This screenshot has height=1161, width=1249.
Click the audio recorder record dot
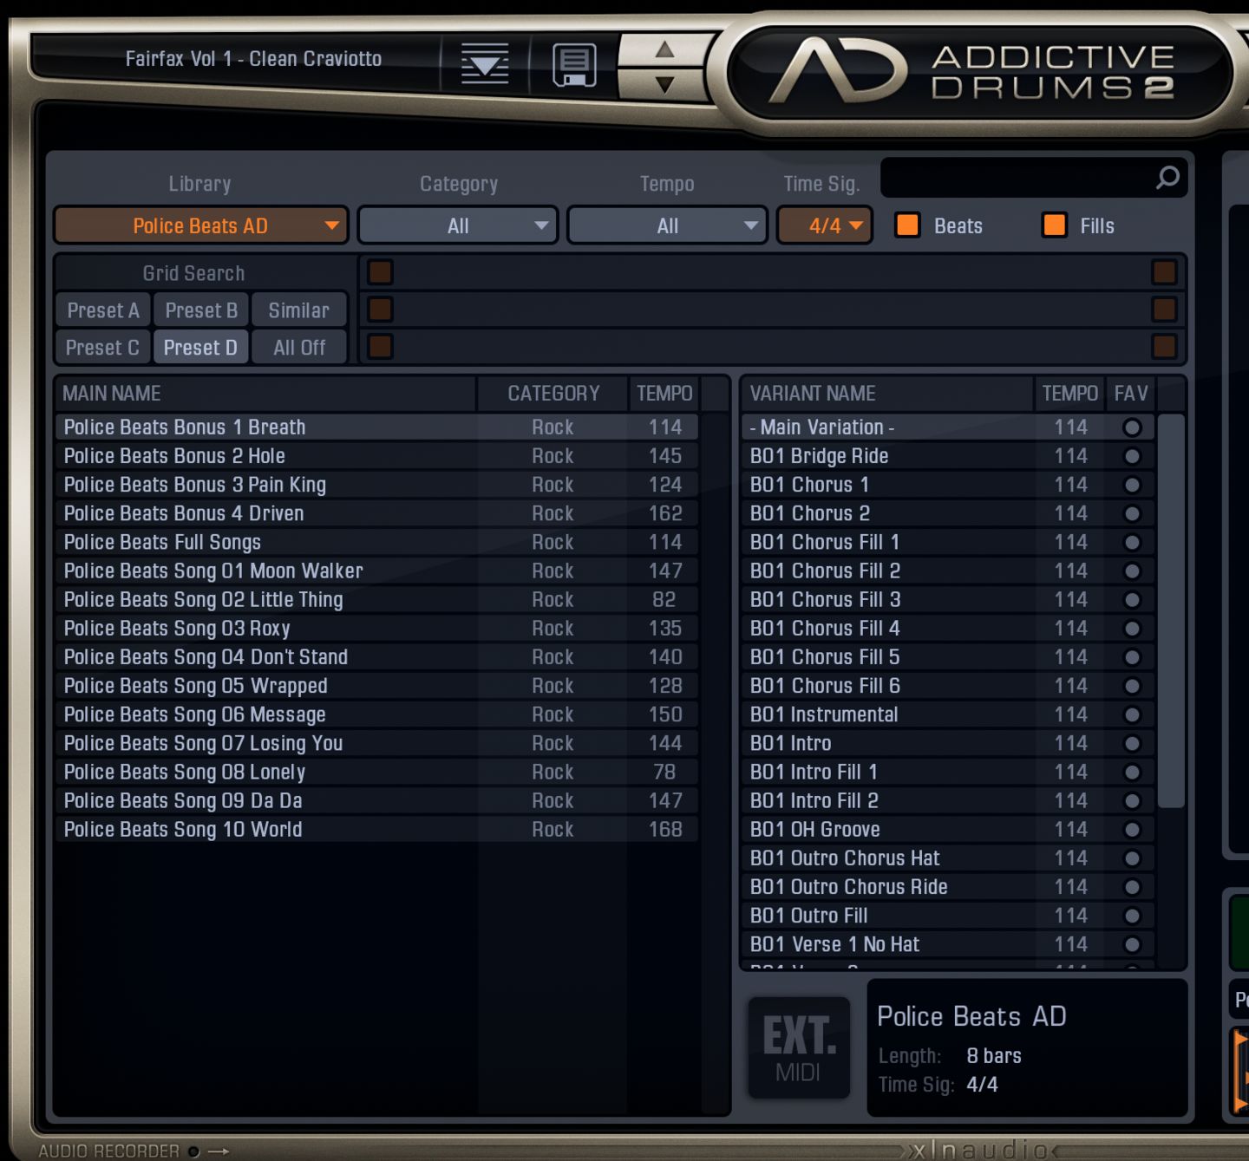(x=194, y=1151)
